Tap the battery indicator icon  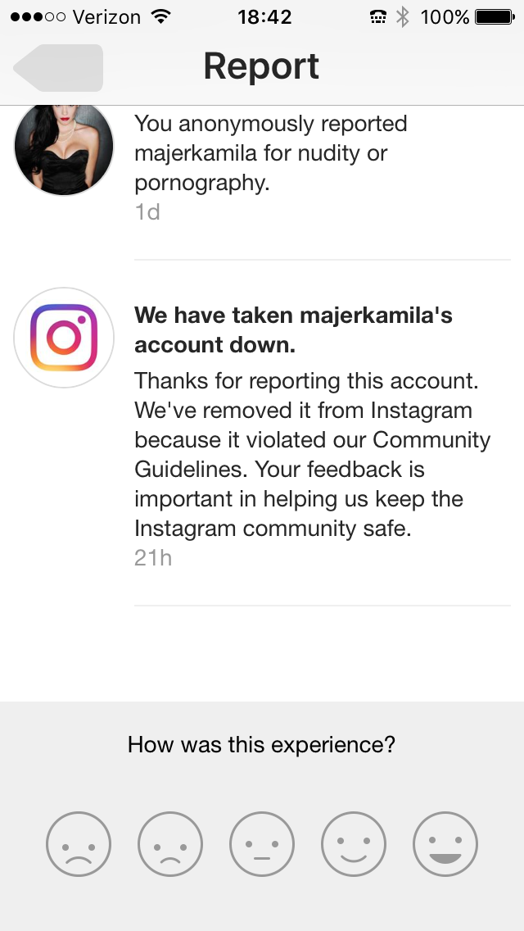click(495, 16)
